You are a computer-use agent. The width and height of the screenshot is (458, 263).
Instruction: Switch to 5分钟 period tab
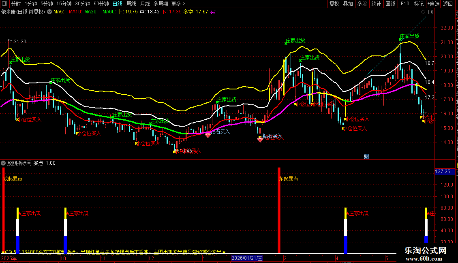tap(47, 4)
